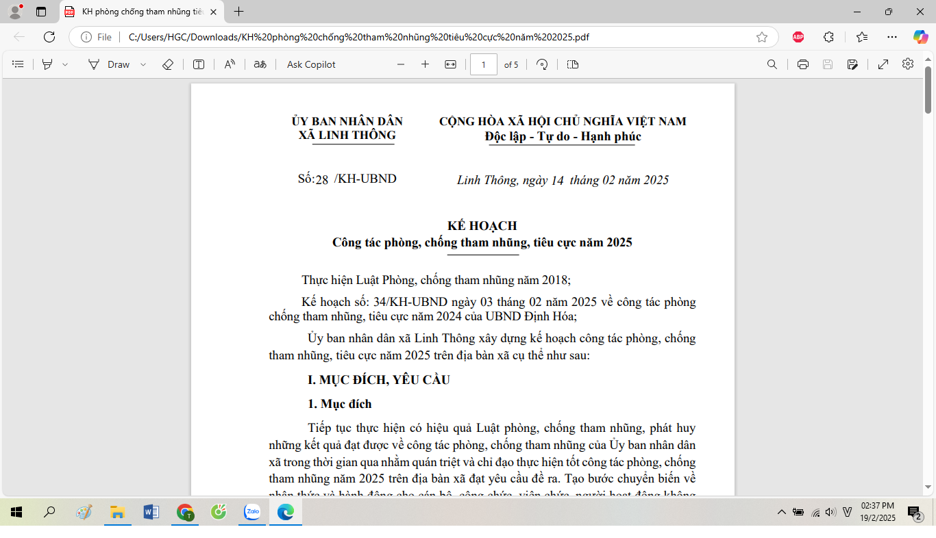936x538 pixels.
Task: Open Cốc Cốc browser from the taskbar
Action: click(219, 512)
